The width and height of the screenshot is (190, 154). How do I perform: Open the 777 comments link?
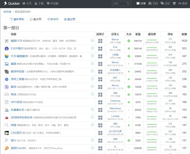tap(170, 39)
